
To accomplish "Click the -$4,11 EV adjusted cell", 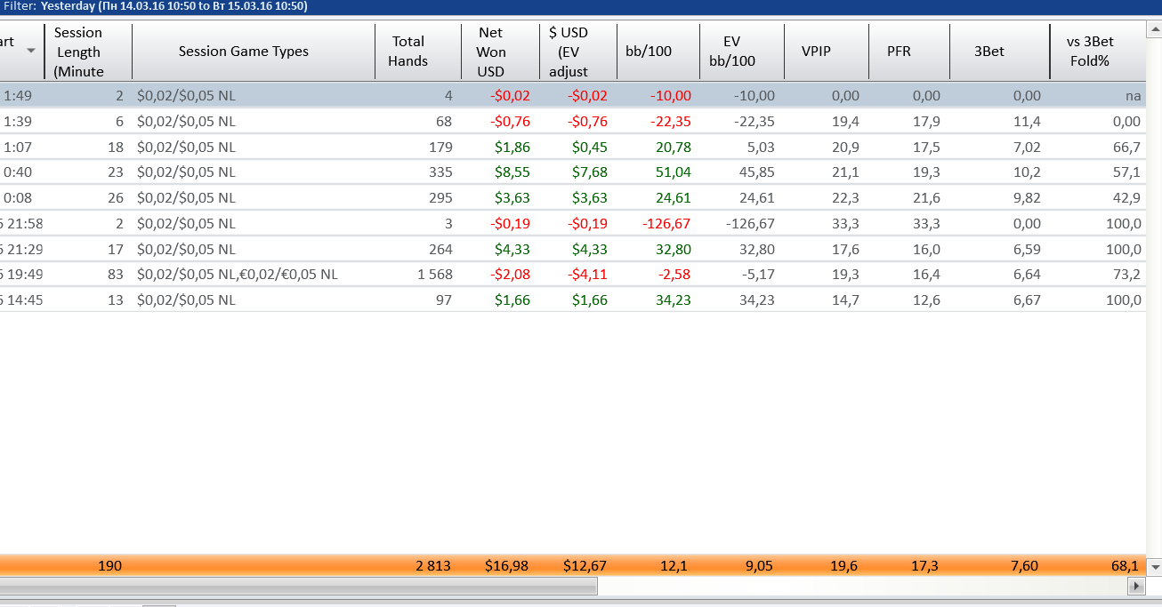I will 587,275.
